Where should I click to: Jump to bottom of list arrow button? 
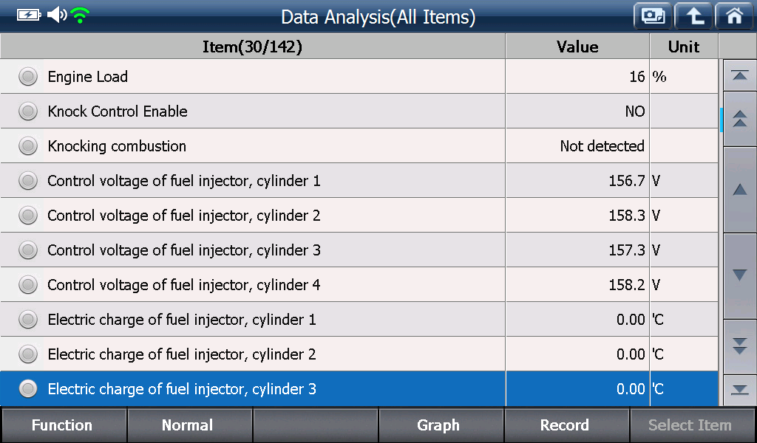(x=739, y=390)
